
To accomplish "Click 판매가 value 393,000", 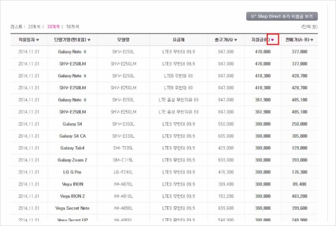I will click(300, 160).
